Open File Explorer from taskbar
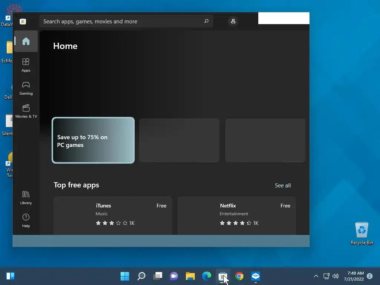This screenshot has width=380, height=285. pyautogui.click(x=190, y=276)
